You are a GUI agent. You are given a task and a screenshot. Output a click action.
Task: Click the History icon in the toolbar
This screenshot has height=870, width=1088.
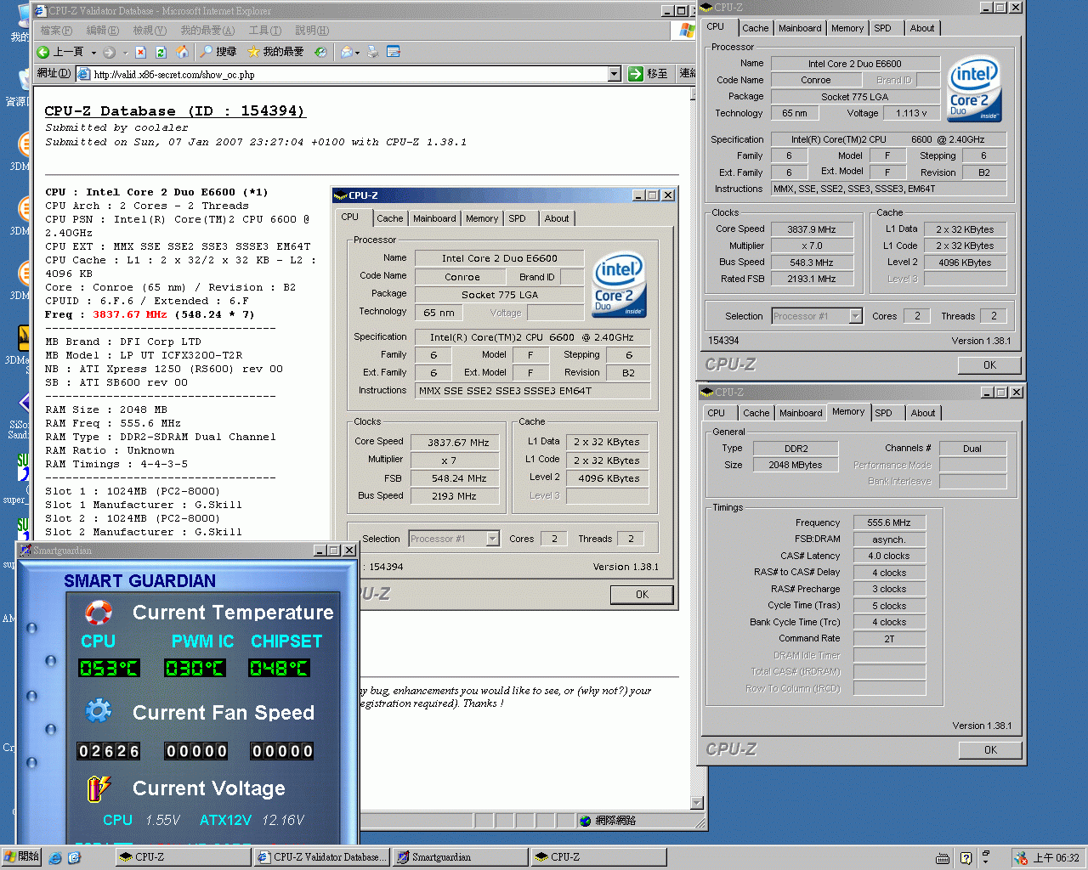[320, 52]
